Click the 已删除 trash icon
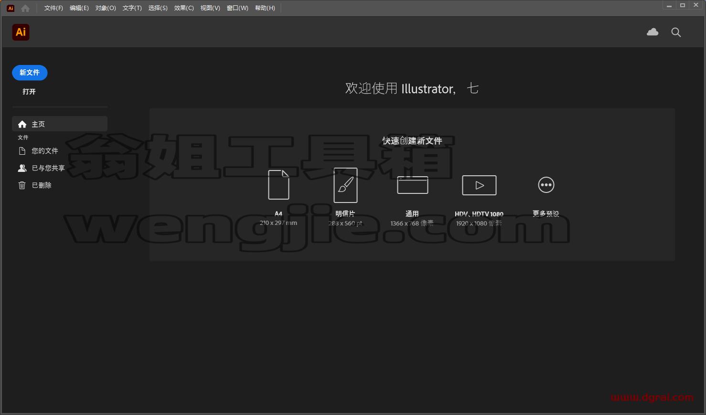 [x=22, y=185]
